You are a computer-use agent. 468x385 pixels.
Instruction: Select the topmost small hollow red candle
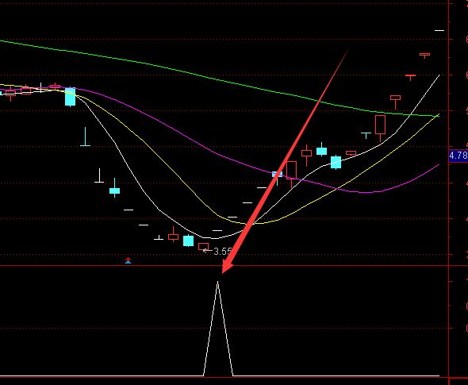[x=424, y=56]
